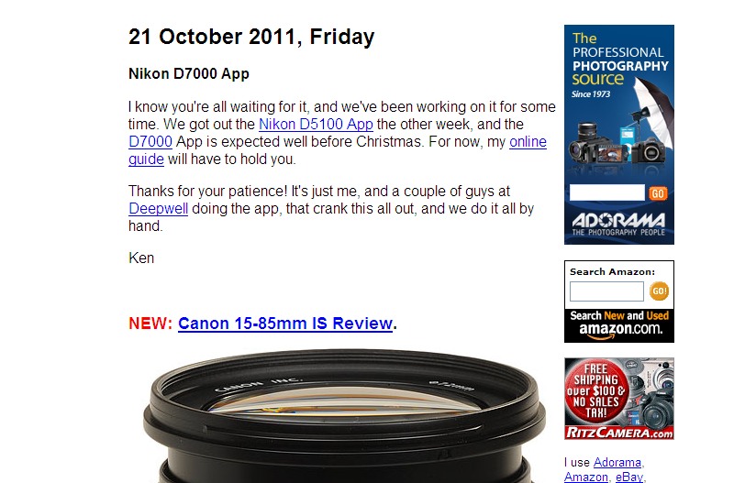Screen dimensions: 745x483
Task: Click the red Free Shipping badge
Action: (x=595, y=391)
